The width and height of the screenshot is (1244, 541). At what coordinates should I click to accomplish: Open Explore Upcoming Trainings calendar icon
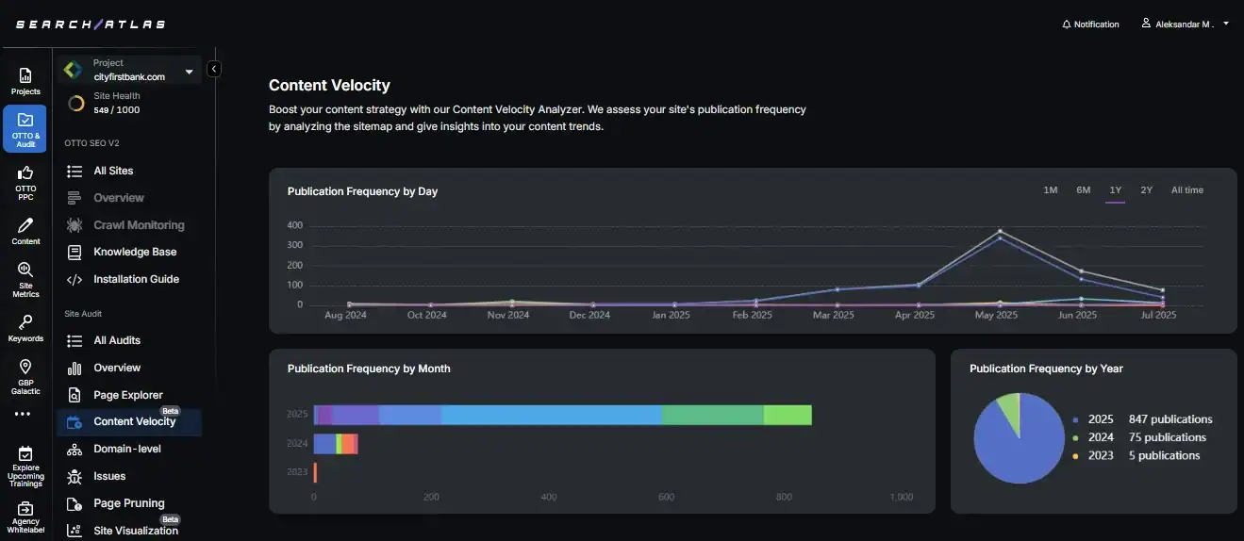(25, 454)
